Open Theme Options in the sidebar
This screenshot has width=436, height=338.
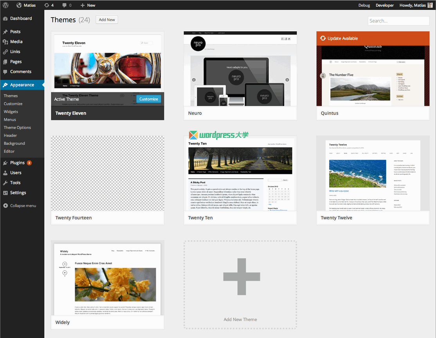coord(17,127)
